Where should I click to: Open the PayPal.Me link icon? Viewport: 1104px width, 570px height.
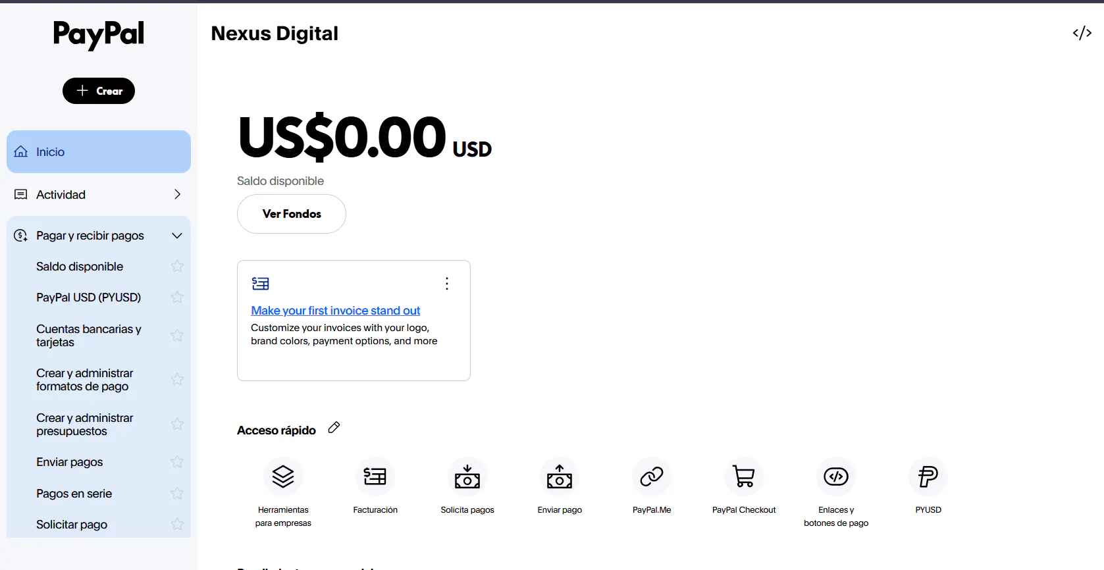652,477
